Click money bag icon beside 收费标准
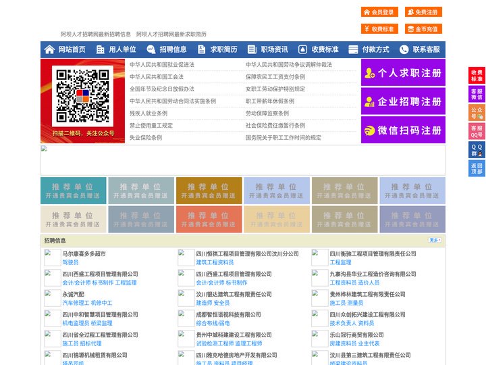The image size is (486, 365). tap(302, 49)
